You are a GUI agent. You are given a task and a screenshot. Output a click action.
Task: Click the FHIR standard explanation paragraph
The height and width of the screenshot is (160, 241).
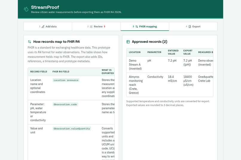point(69,54)
